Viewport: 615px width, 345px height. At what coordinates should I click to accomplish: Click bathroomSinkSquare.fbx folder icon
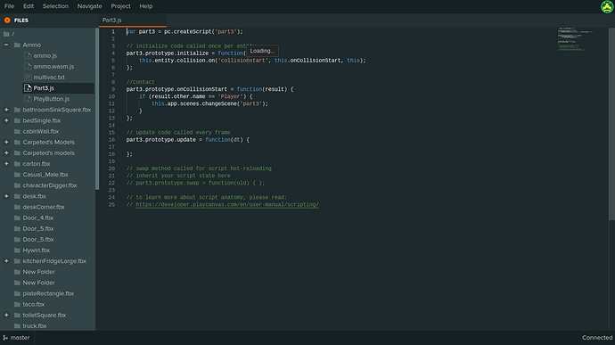point(17,110)
